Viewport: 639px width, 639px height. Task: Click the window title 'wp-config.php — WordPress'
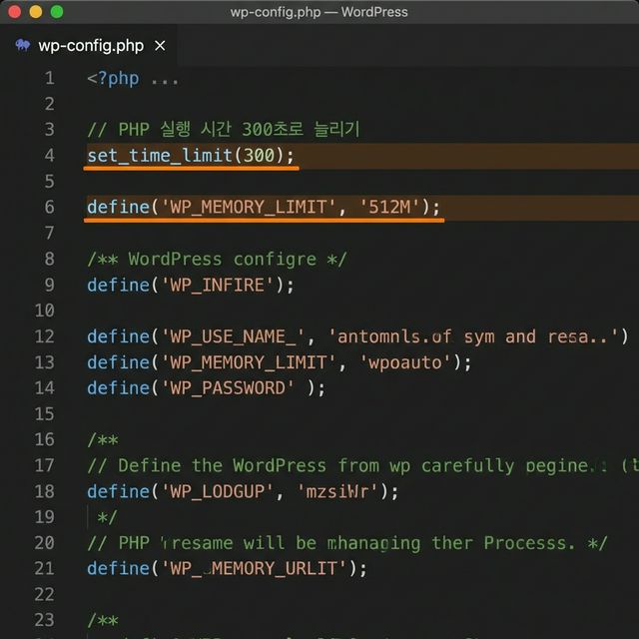pyautogui.click(x=319, y=12)
